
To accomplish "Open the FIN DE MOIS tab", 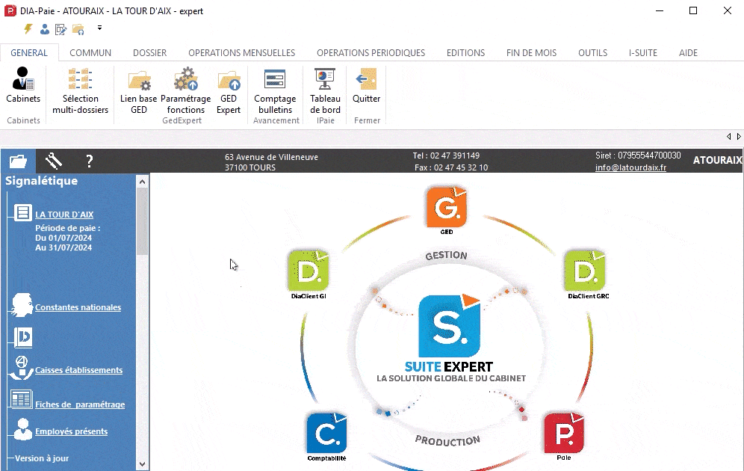I will tap(531, 52).
